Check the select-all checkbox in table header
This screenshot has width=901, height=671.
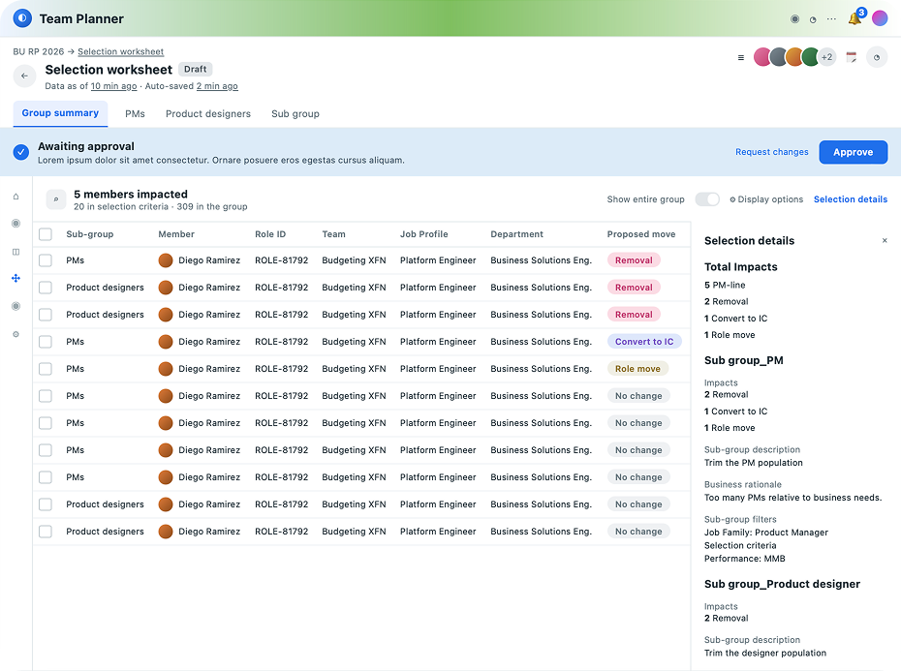coord(46,234)
